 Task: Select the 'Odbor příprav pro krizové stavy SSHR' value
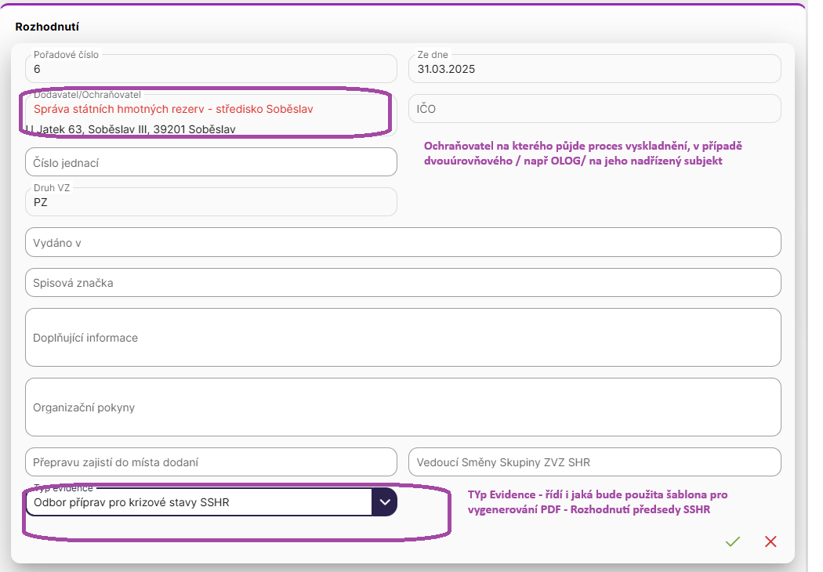click(x=196, y=502)
